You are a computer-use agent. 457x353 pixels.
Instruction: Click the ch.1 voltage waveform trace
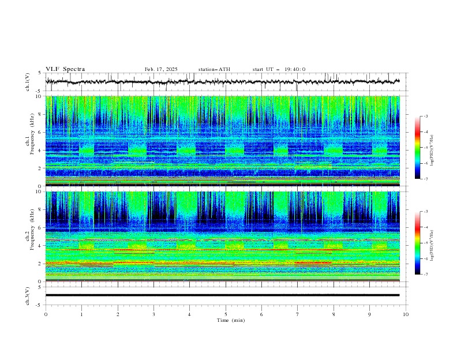(x=222, y=82)
